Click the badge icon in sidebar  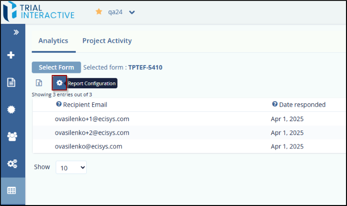point(11,110)
